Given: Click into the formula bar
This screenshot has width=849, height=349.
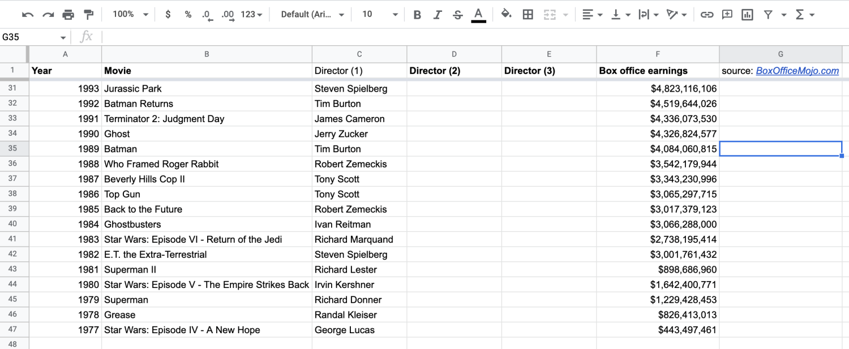Looking at the screenshot, I should pos(475,37).
